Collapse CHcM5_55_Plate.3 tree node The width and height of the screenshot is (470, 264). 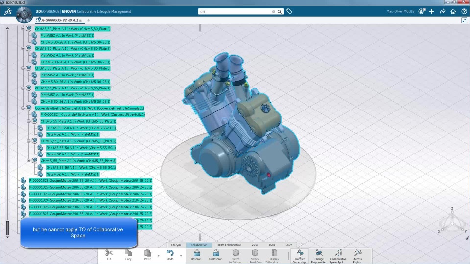tap(29, 161)
